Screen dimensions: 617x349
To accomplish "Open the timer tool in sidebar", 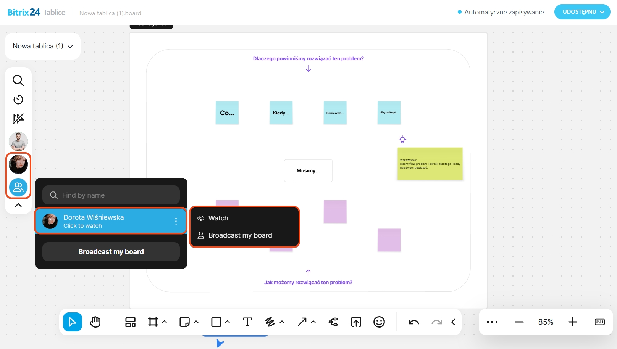I will (x=18, y=100).
